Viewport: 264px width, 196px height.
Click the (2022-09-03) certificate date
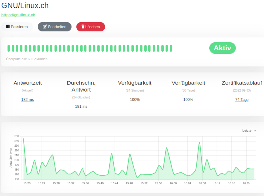tap(242, 90)
